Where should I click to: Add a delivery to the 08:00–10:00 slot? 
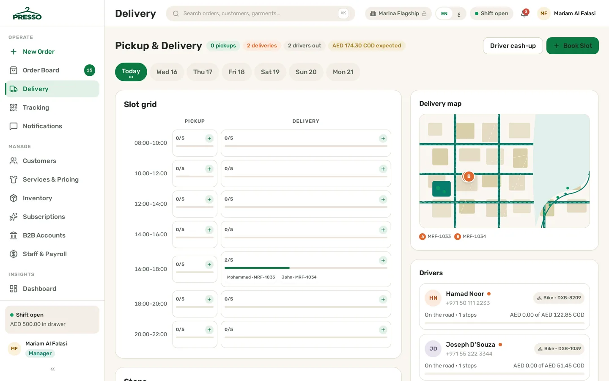tap(383, 138)
